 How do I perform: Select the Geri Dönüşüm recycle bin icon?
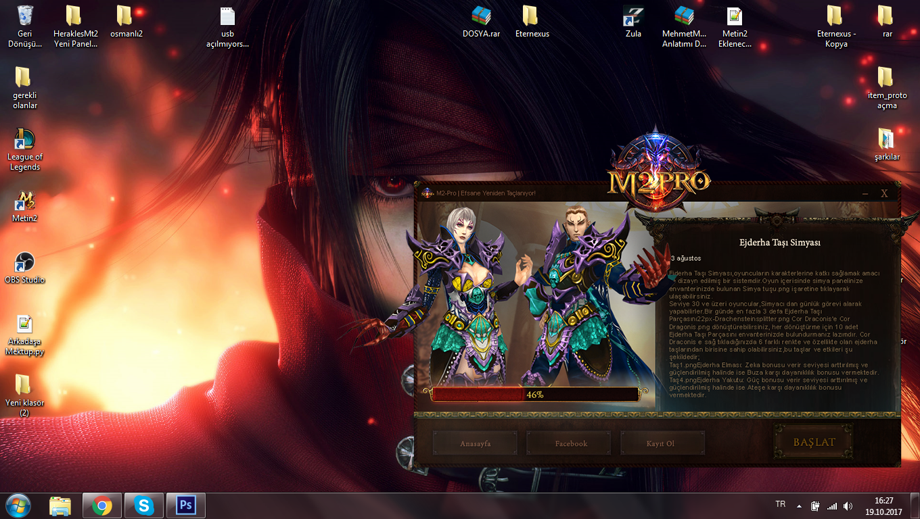tap(25, 26)
